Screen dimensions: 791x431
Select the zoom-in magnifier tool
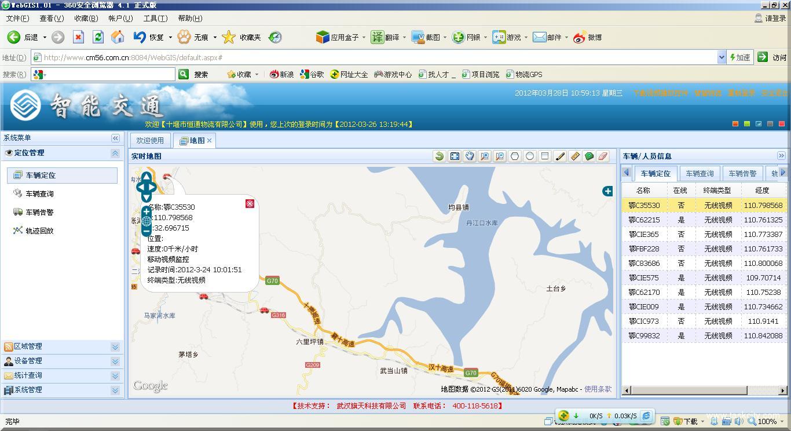tap(485, 156)
